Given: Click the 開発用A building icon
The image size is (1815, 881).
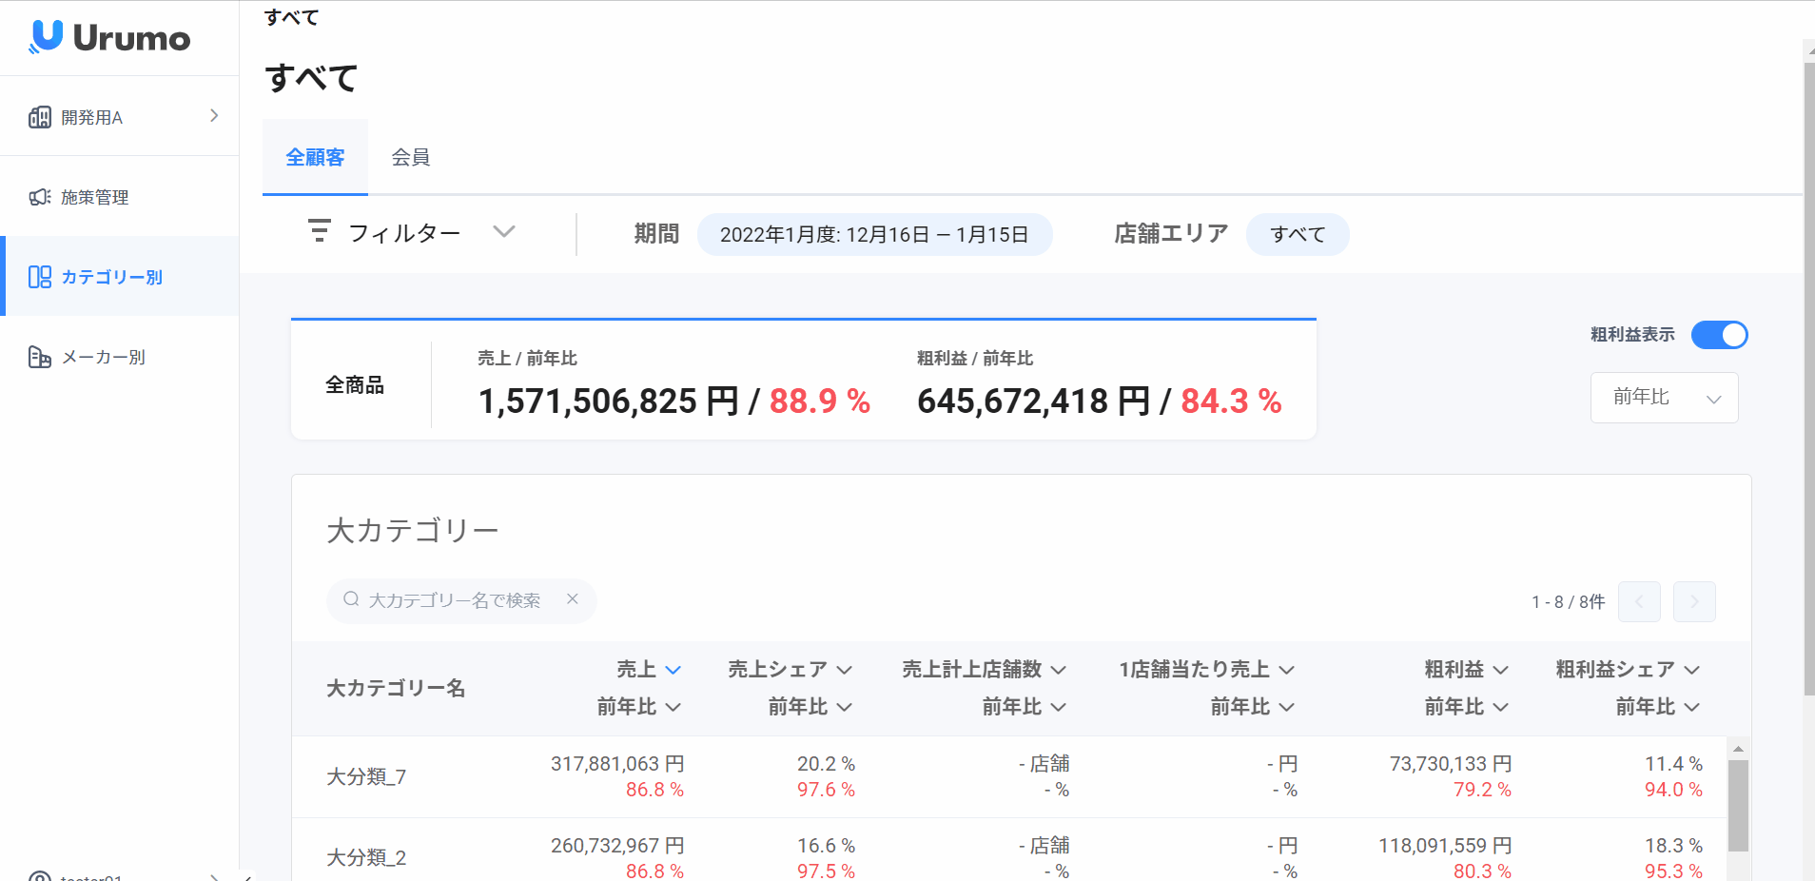Looking at the screenshot, I should coord(40,117).
